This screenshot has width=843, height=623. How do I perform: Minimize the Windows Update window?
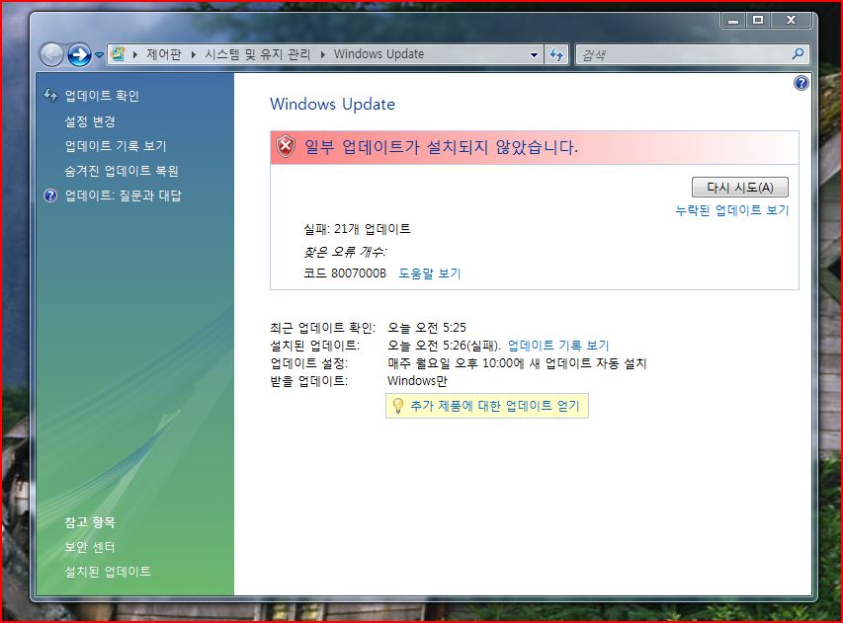pyautogui.click(x=732, y=21)
